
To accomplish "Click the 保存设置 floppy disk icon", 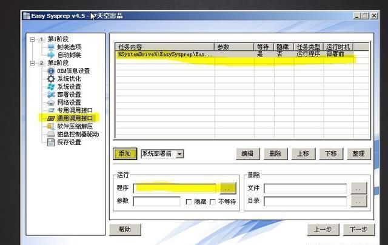I will pyautogui.click(x=51, y=142).
